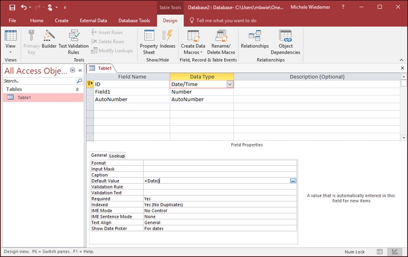Open the Database Tools tab

(134, 20)
